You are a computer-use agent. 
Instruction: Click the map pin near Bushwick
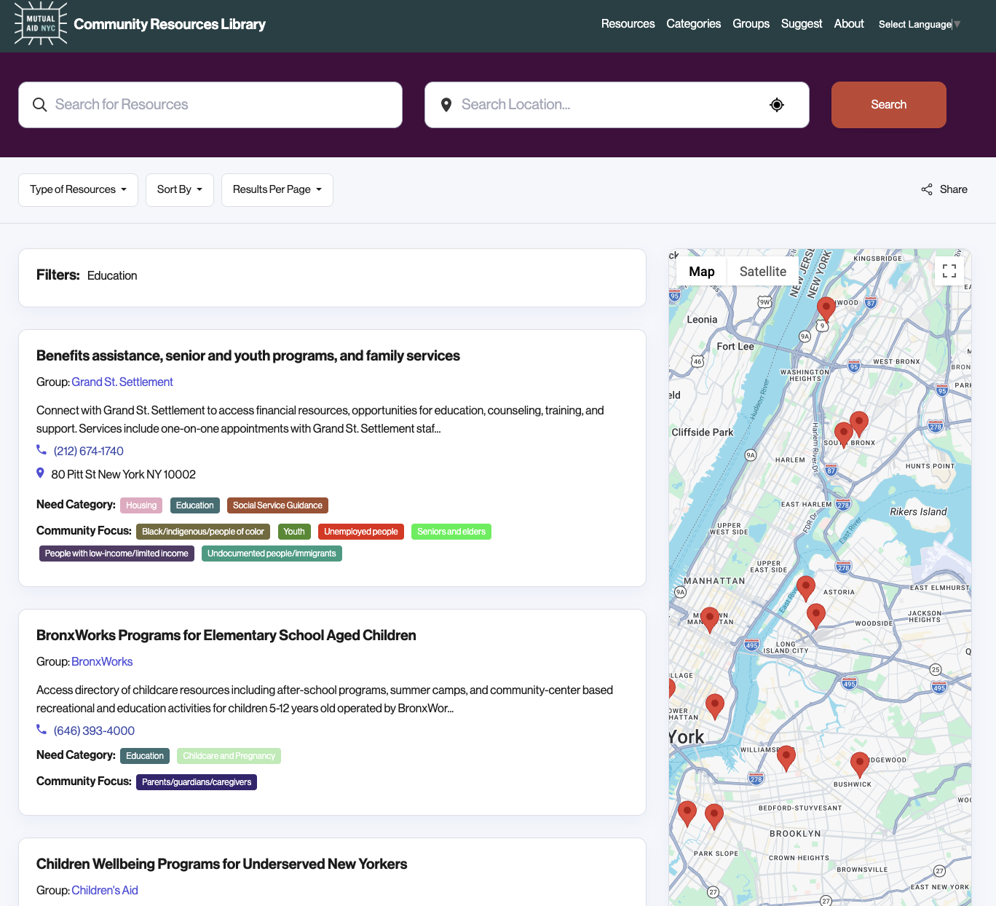point(860,764)
